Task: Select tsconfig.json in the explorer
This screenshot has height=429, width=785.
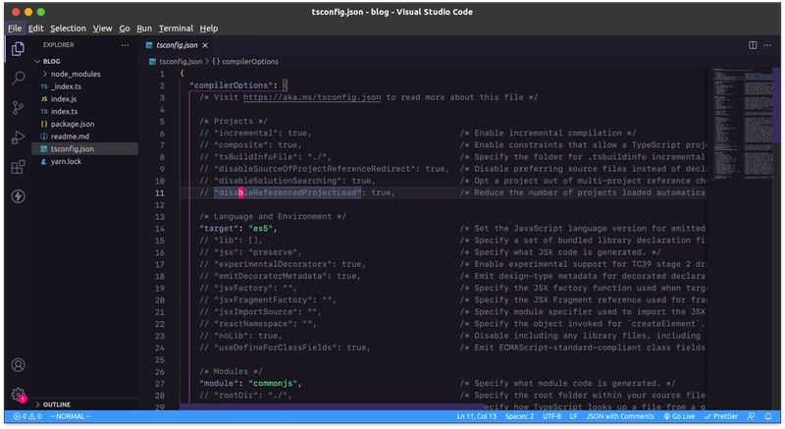Action: pyautogui.click(x=85, y=148)
